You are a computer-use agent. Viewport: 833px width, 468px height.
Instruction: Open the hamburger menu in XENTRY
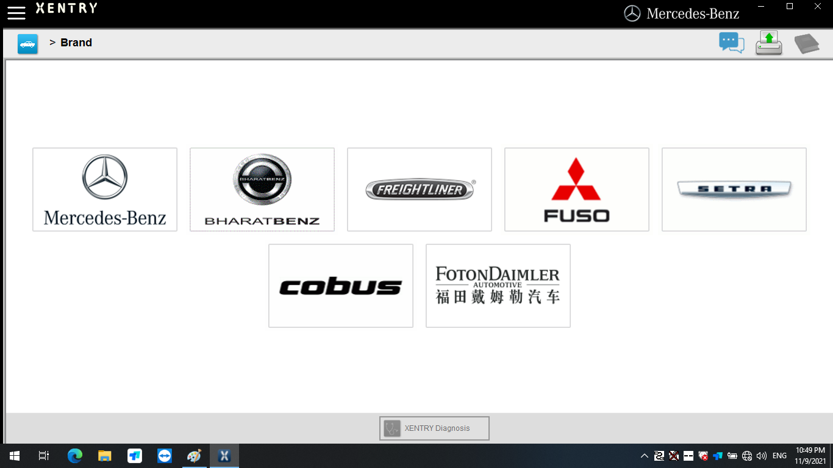tap(16, 13)
